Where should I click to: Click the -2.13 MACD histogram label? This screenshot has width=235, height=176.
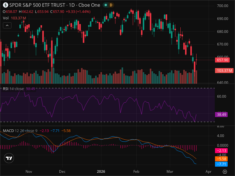point(221,150)
